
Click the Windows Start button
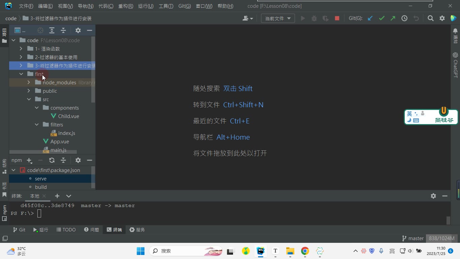[x=140, y=251]
